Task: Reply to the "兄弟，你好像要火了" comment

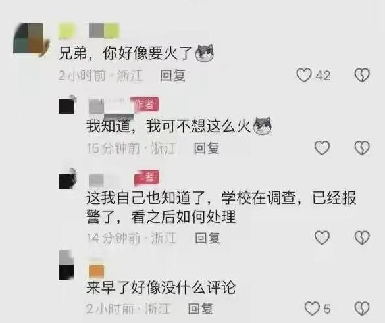Action: point(172,75)
